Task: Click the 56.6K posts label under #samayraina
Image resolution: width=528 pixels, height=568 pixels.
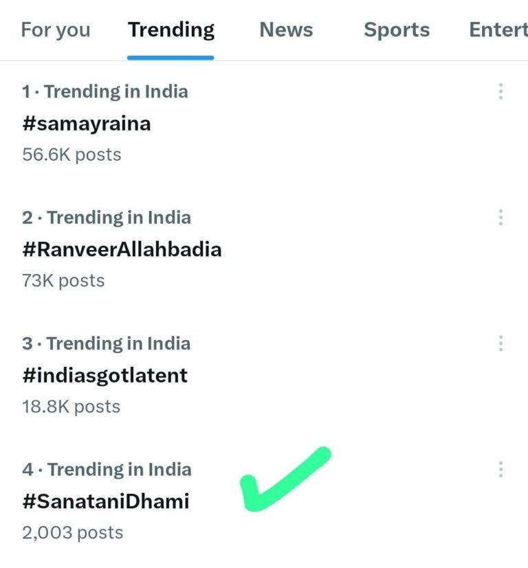Action: pos(70,154)
